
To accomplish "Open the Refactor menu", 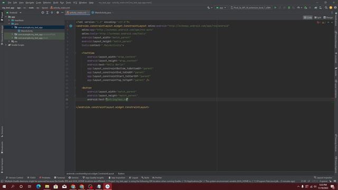I will (x=47, y=3).
